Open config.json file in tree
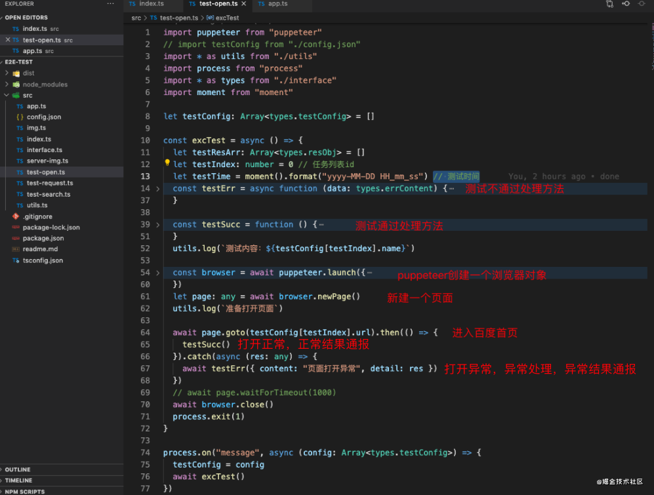Viewport: 654px width, 495px height. click(44, 117)
